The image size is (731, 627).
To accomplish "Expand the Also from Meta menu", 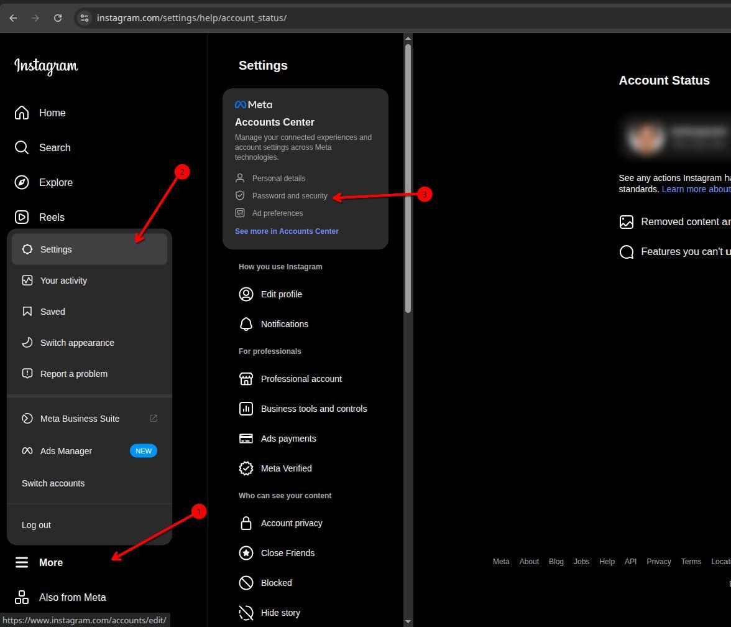I will 72,597.
